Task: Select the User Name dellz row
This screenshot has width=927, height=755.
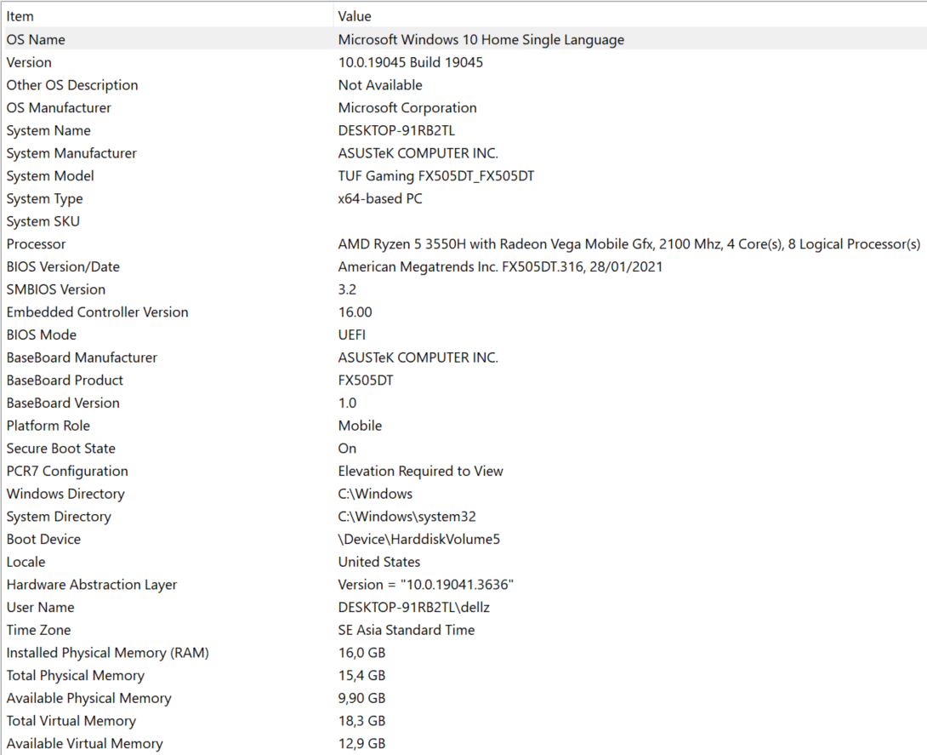Action: tap(170, 607)
